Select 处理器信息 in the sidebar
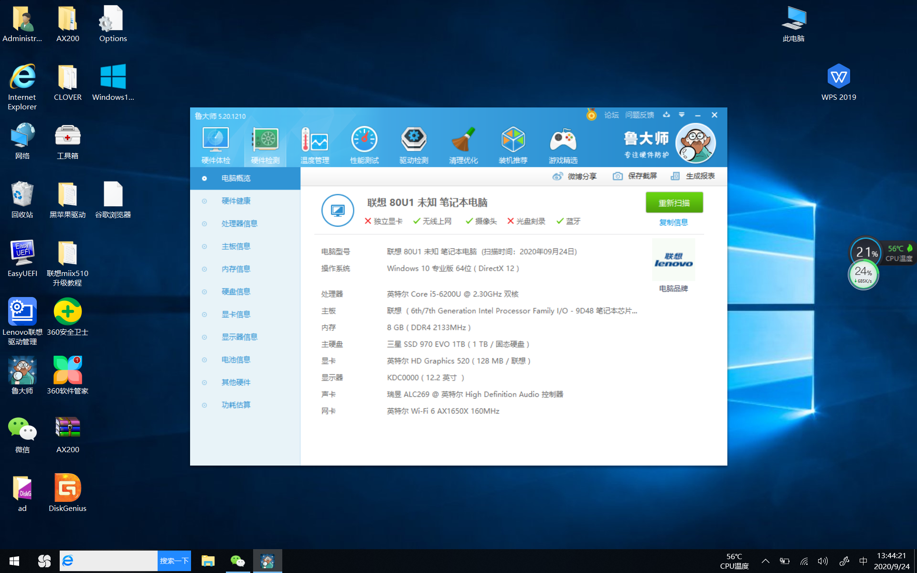 point(239,223)
